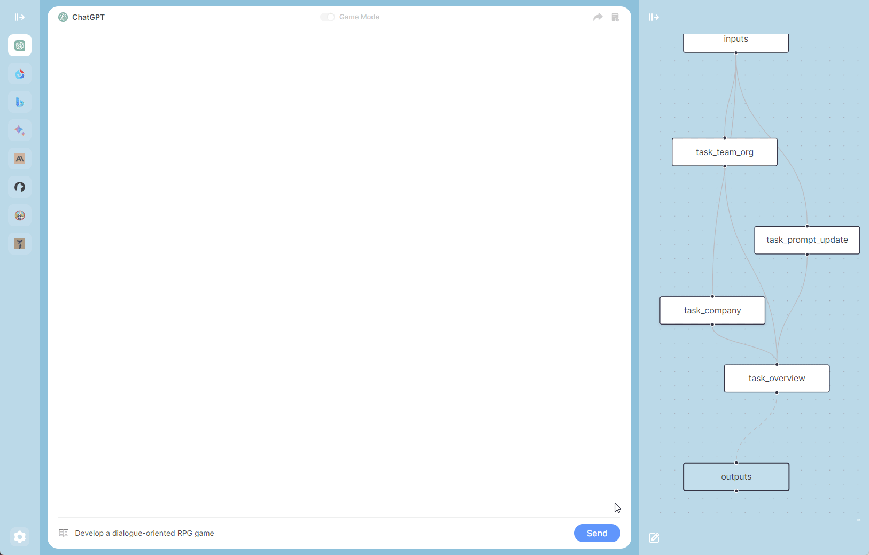Select the blue-red flame droplet bot icon

tap(20, 74)
